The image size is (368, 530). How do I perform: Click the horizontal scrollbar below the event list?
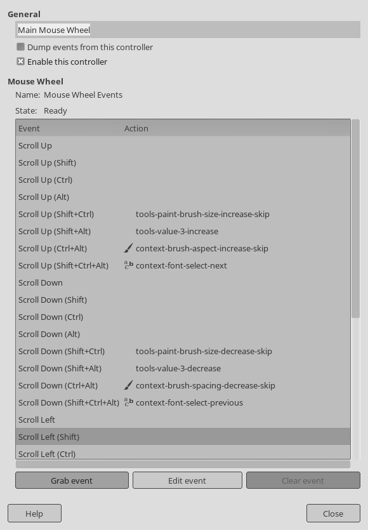(x=183, y=465)
